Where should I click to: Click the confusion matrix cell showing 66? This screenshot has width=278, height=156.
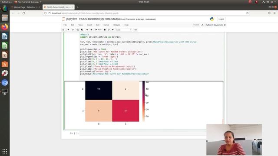99,90
